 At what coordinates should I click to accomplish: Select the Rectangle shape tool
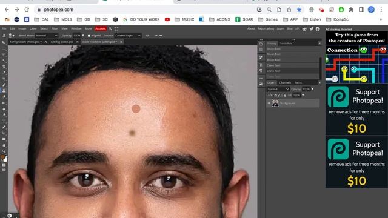click(4, 139)
